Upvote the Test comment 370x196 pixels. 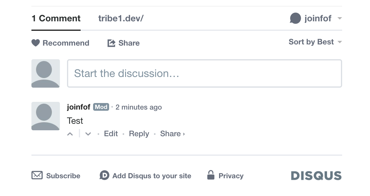coord(70,134)
